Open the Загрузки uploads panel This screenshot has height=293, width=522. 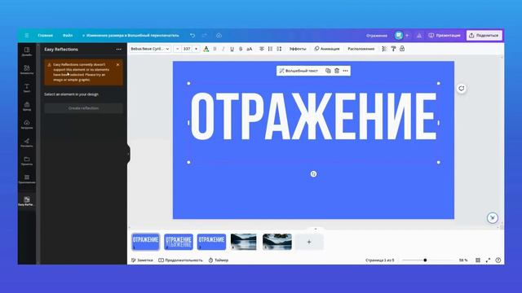pos(27,125)
